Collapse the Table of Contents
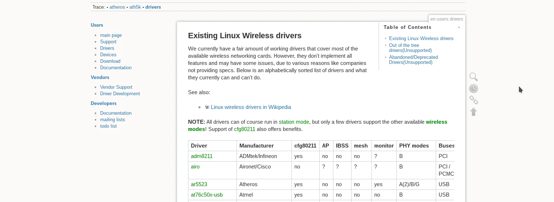The image size is (554, 202). (459, 27)
